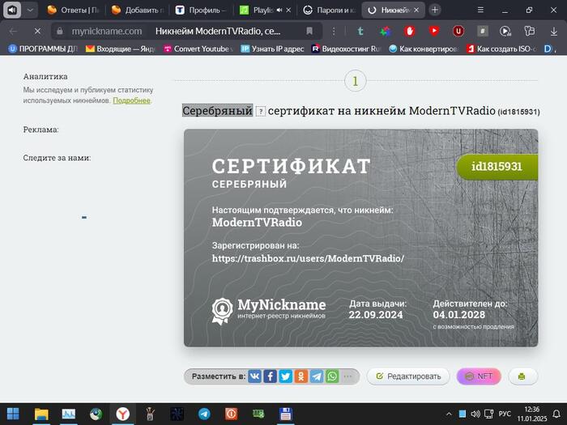
Task: Switch the РУС input language
Action: (x=505, y=414)
